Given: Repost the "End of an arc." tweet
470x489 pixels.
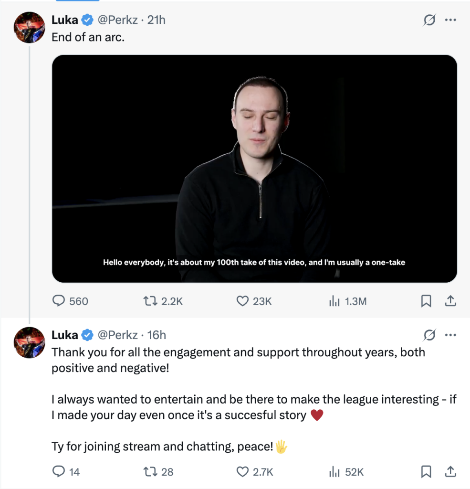Looking at the screenshot, I should [149, 301].
